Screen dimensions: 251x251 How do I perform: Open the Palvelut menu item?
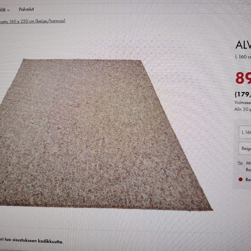[x=26, y=9]
